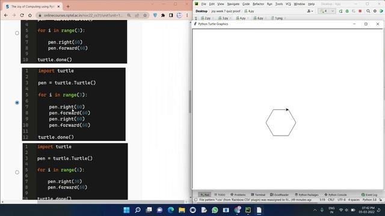
Task: Select the radio option with pen.right(30)
Action: pyautogui.click(x=17, y=172)
